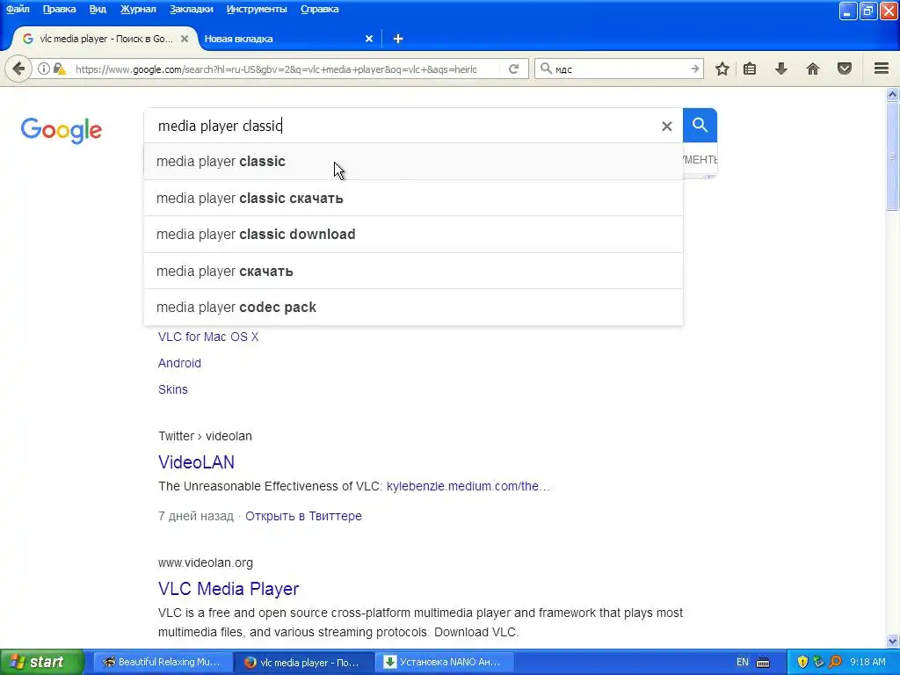This screenshot has height=675, width=900.
Task: Open the Инструменты menu
Action: click(x=257, y=9)
